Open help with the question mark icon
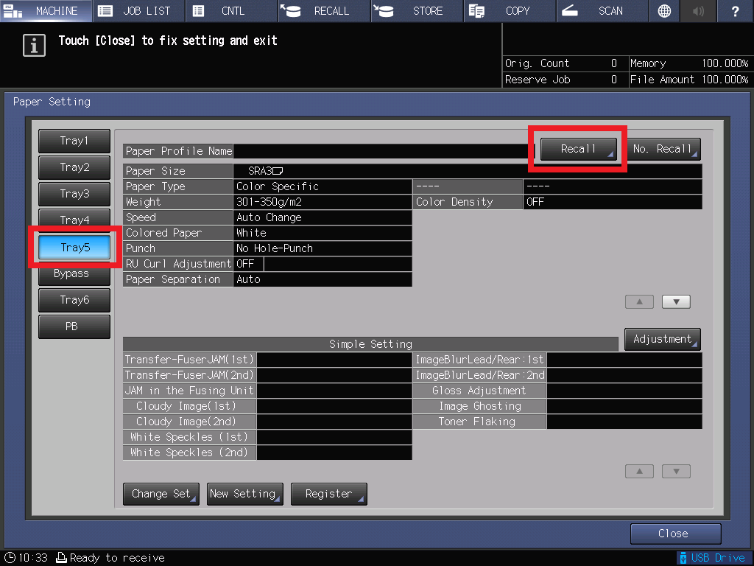Image resolution: width=754 pixels, height=566 pixels. tap(735, 11)
